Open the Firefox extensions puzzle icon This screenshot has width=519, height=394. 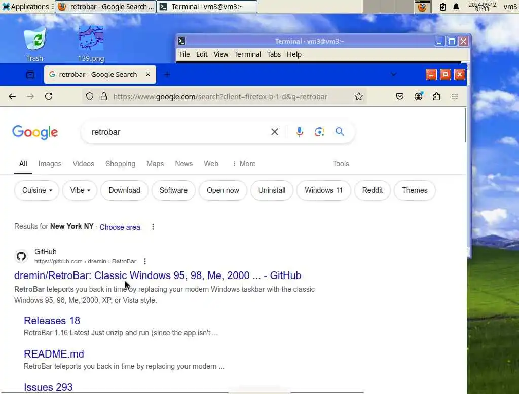tap(436, 96)
